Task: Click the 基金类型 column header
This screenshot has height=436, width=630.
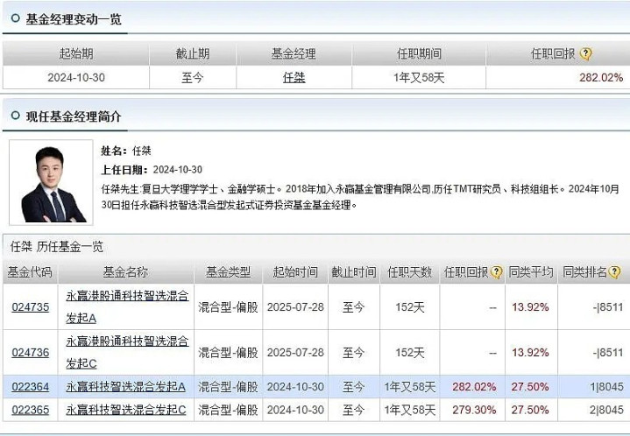Action: pyautogui.click(x=228, y=272)
